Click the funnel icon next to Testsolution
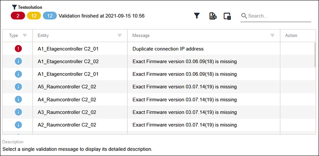This screenshot has width=319, height=156. 14,7
